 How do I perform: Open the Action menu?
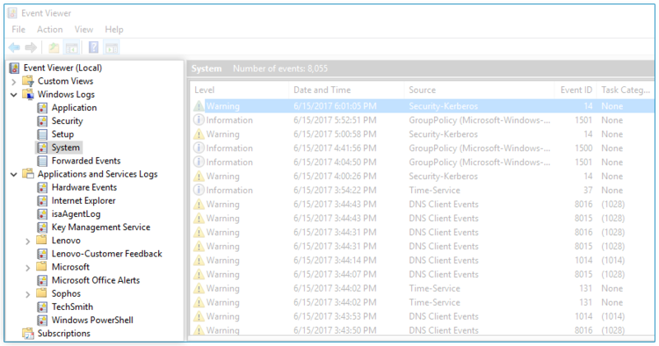point(49,30)
